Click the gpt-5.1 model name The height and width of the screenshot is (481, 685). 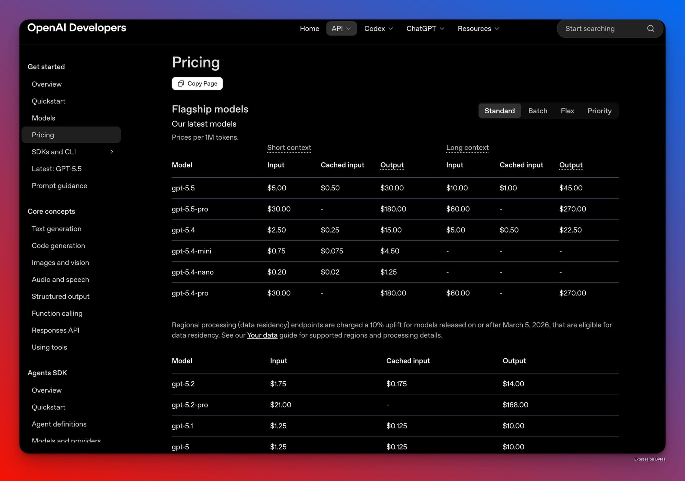point(182,426)
